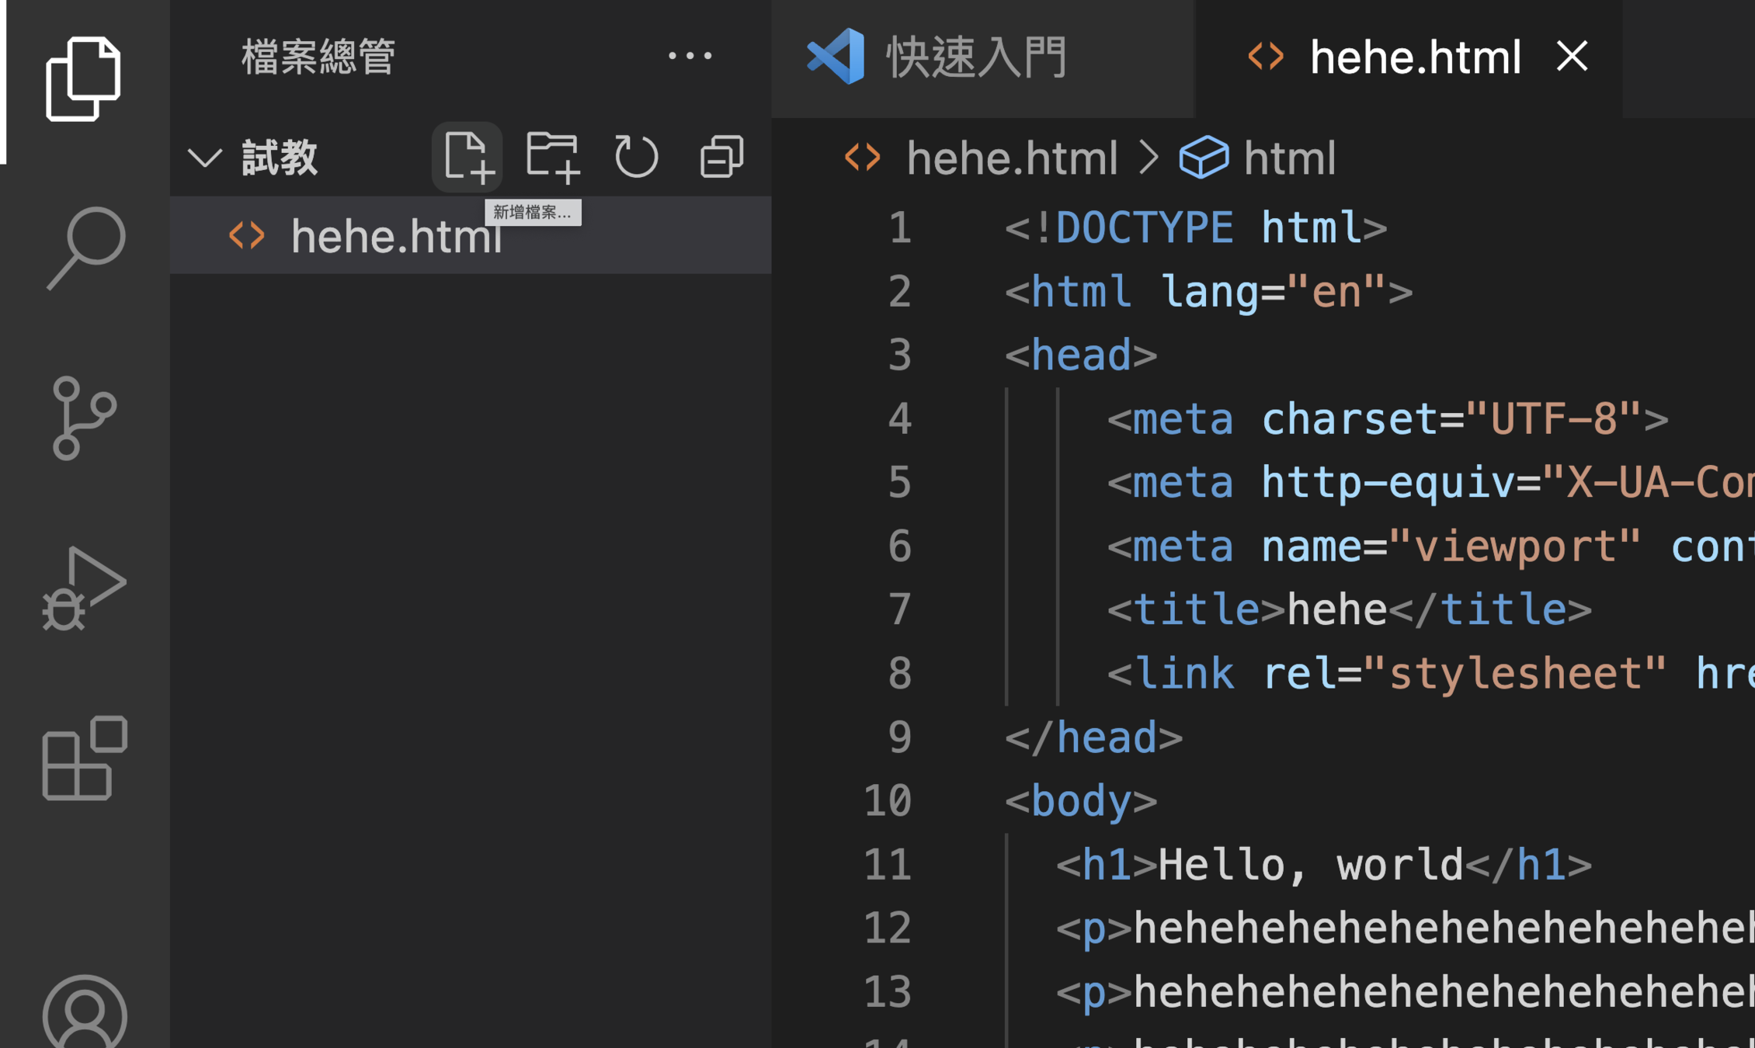Open the explorer's three-dot more actions menu
This screenshot has height=1048, width=1755.
pyautogui.click(x=690, y=56)
